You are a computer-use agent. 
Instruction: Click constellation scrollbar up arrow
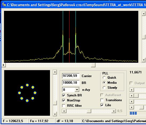click(x=55, y=72)
